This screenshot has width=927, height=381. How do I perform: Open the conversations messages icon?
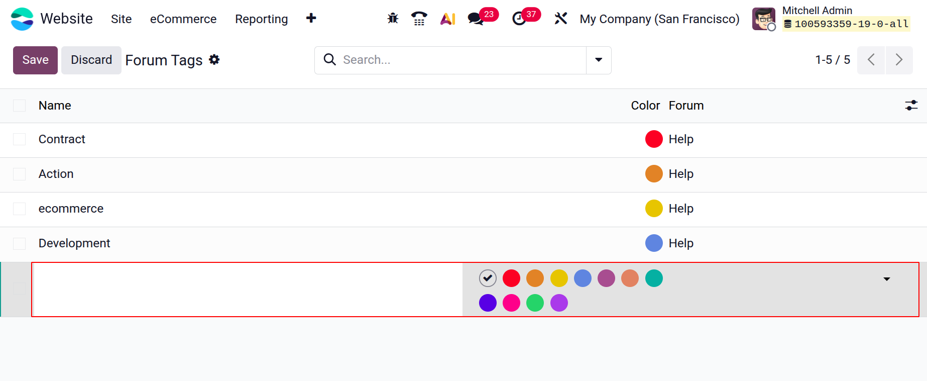(475, 19)
